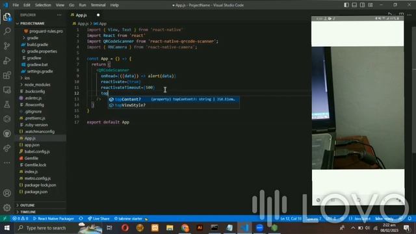Open the Accounts menu

click(7, 193)
